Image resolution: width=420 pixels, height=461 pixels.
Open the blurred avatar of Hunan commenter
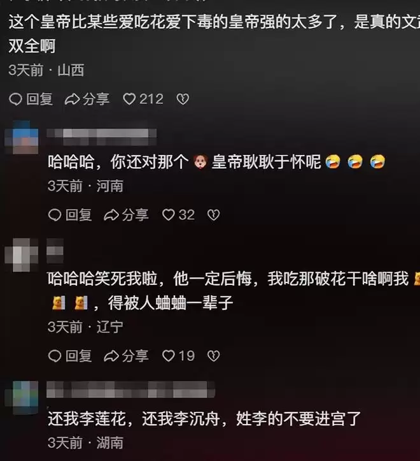[x=22, y=397]
